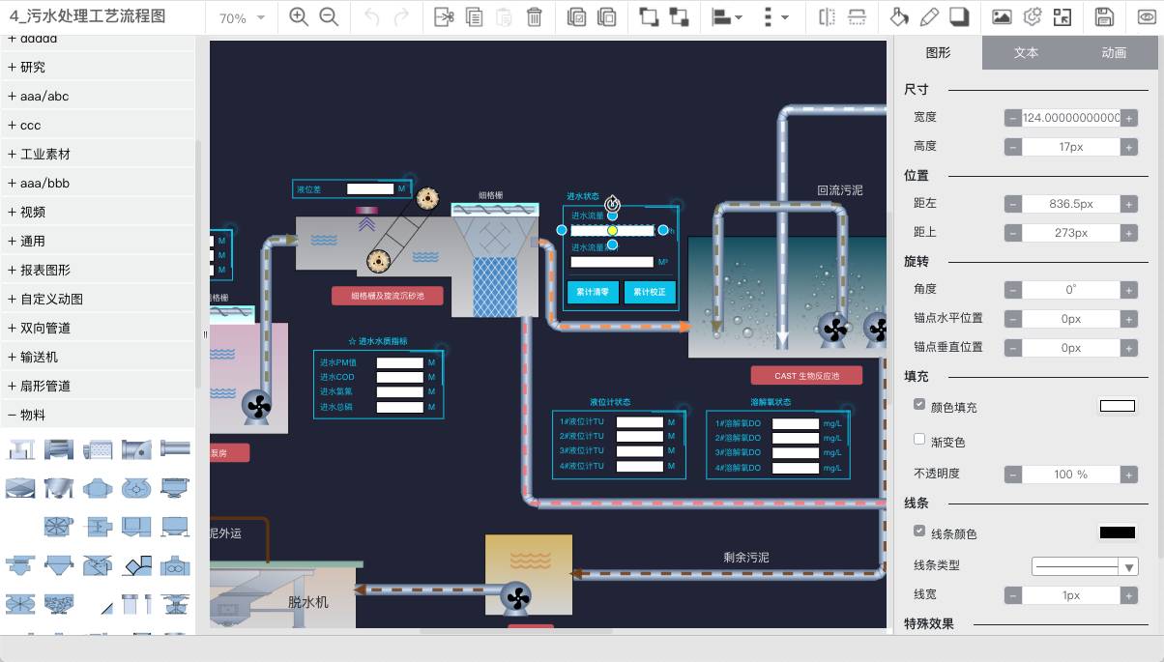Save the diagram with the floppy disk icon

point(1104,17)
